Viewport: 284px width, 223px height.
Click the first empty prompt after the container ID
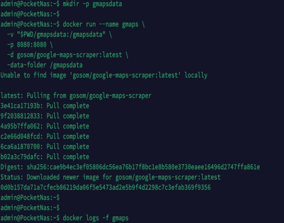click(x=30, y=198)
